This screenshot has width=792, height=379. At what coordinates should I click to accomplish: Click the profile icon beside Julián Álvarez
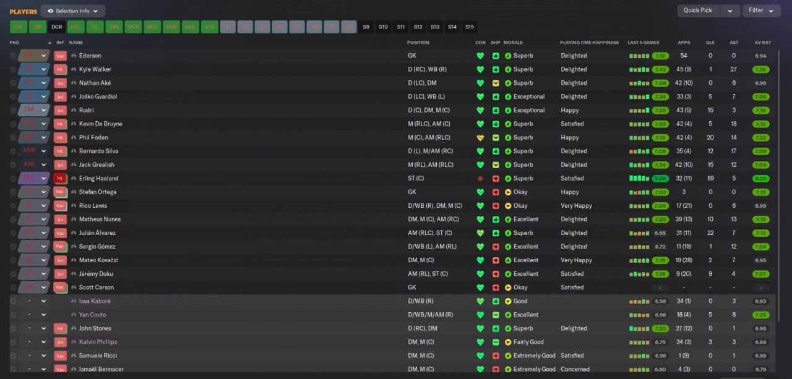[x=74, y=233]
